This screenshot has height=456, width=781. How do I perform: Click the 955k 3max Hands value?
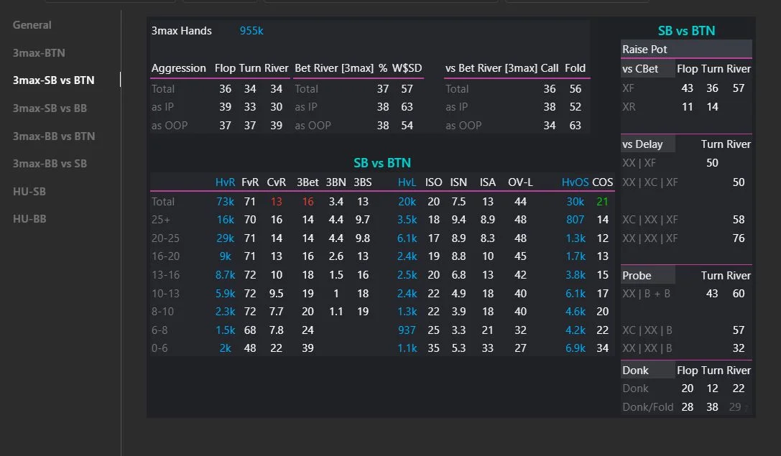tap(251, 31)
